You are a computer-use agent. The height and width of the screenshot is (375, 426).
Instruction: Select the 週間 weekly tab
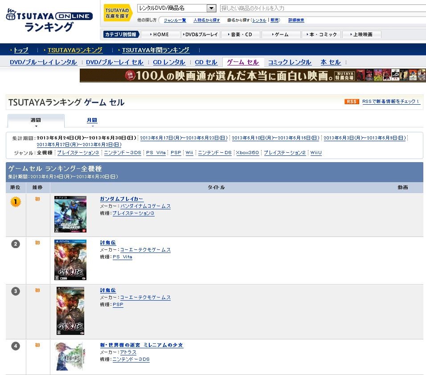(36, 121)
